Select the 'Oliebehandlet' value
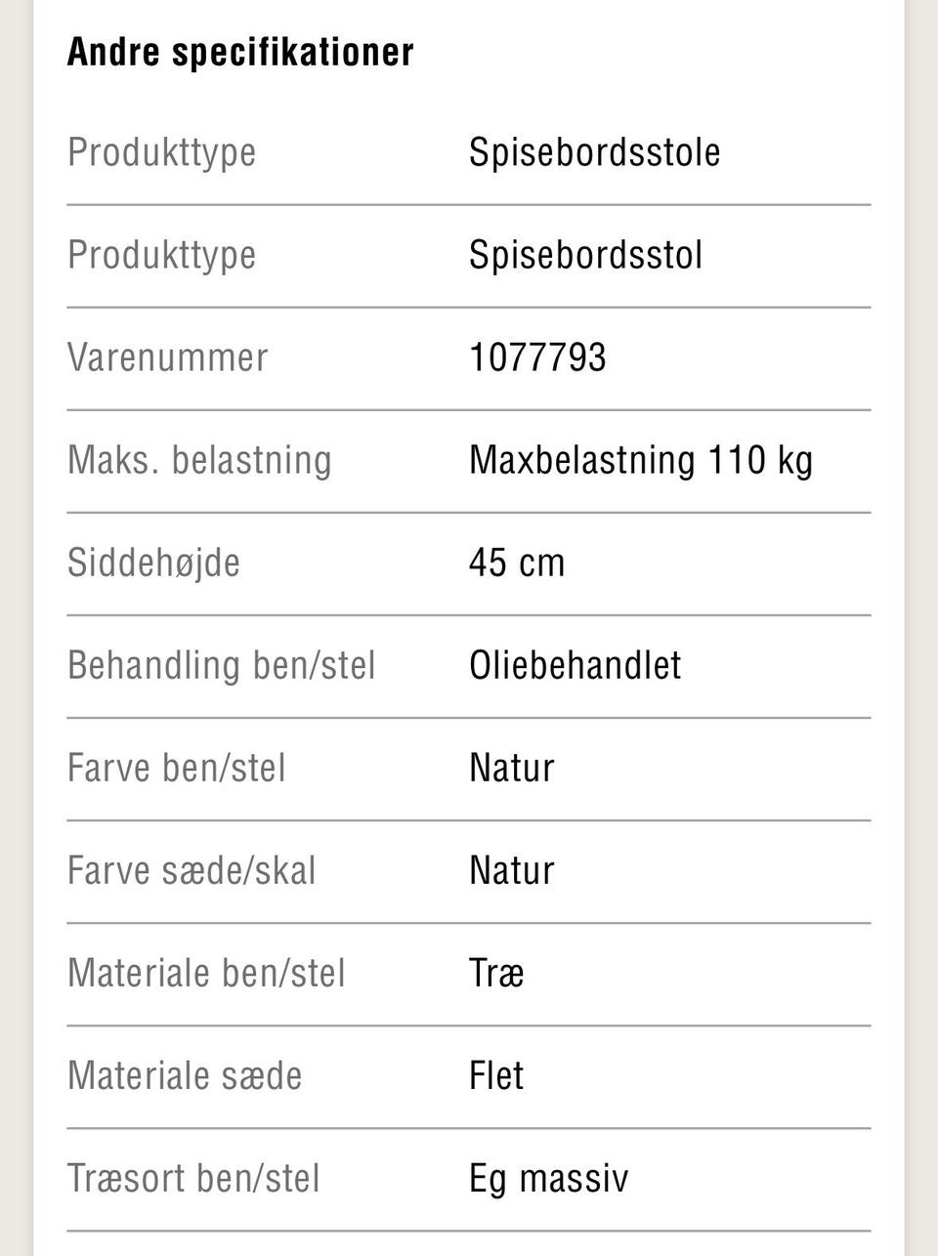The width and height of the screenshot is (938, 1256). pos(575,665)
